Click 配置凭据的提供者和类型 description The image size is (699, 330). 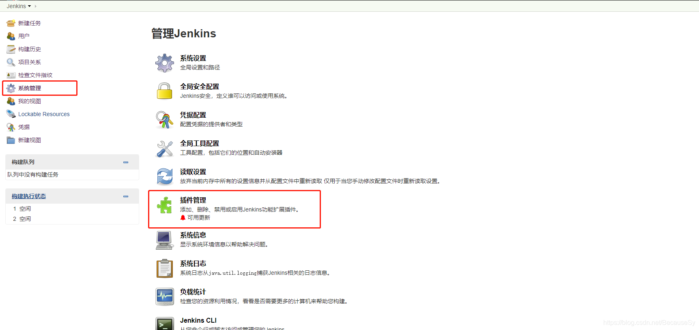(x=211, y=124)
